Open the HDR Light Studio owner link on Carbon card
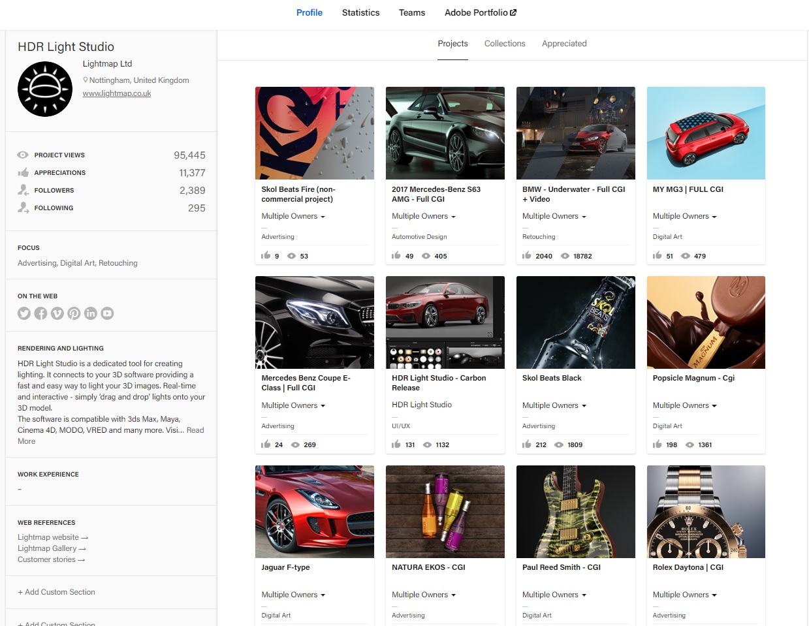Viewport: 809px width, 626px height. [x=422, y=405]
